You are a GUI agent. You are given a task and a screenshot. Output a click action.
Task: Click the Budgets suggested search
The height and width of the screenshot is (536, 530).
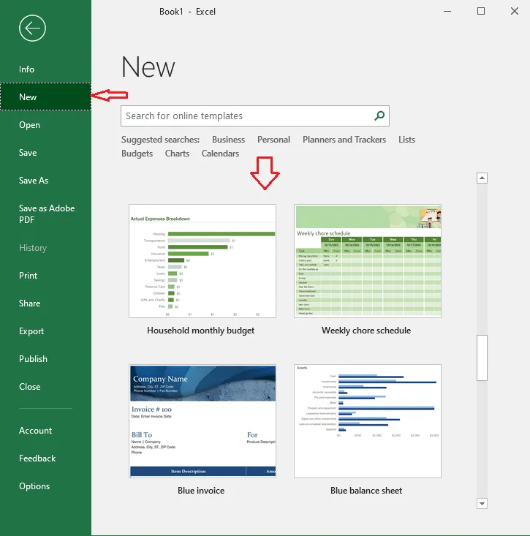[x=137, y=154]
